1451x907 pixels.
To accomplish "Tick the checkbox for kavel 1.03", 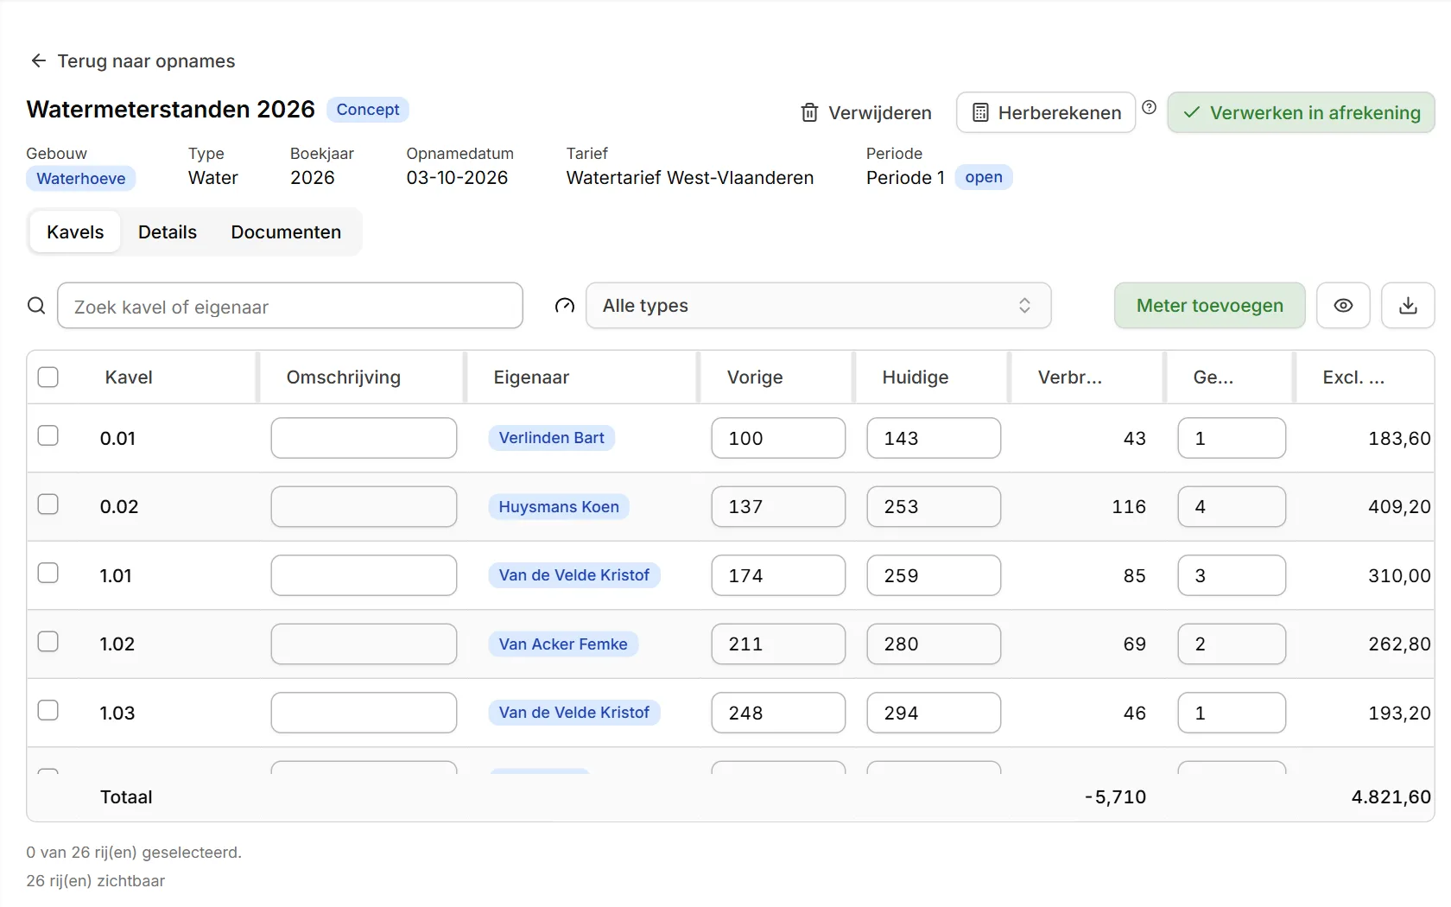I will pyautogui.click(x=48, y=710).
